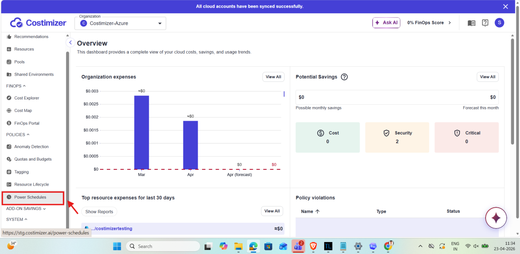The width and height of the screenshot is (520, 254).
Task: Open the user profile avatar S
Action: [499, 23]
